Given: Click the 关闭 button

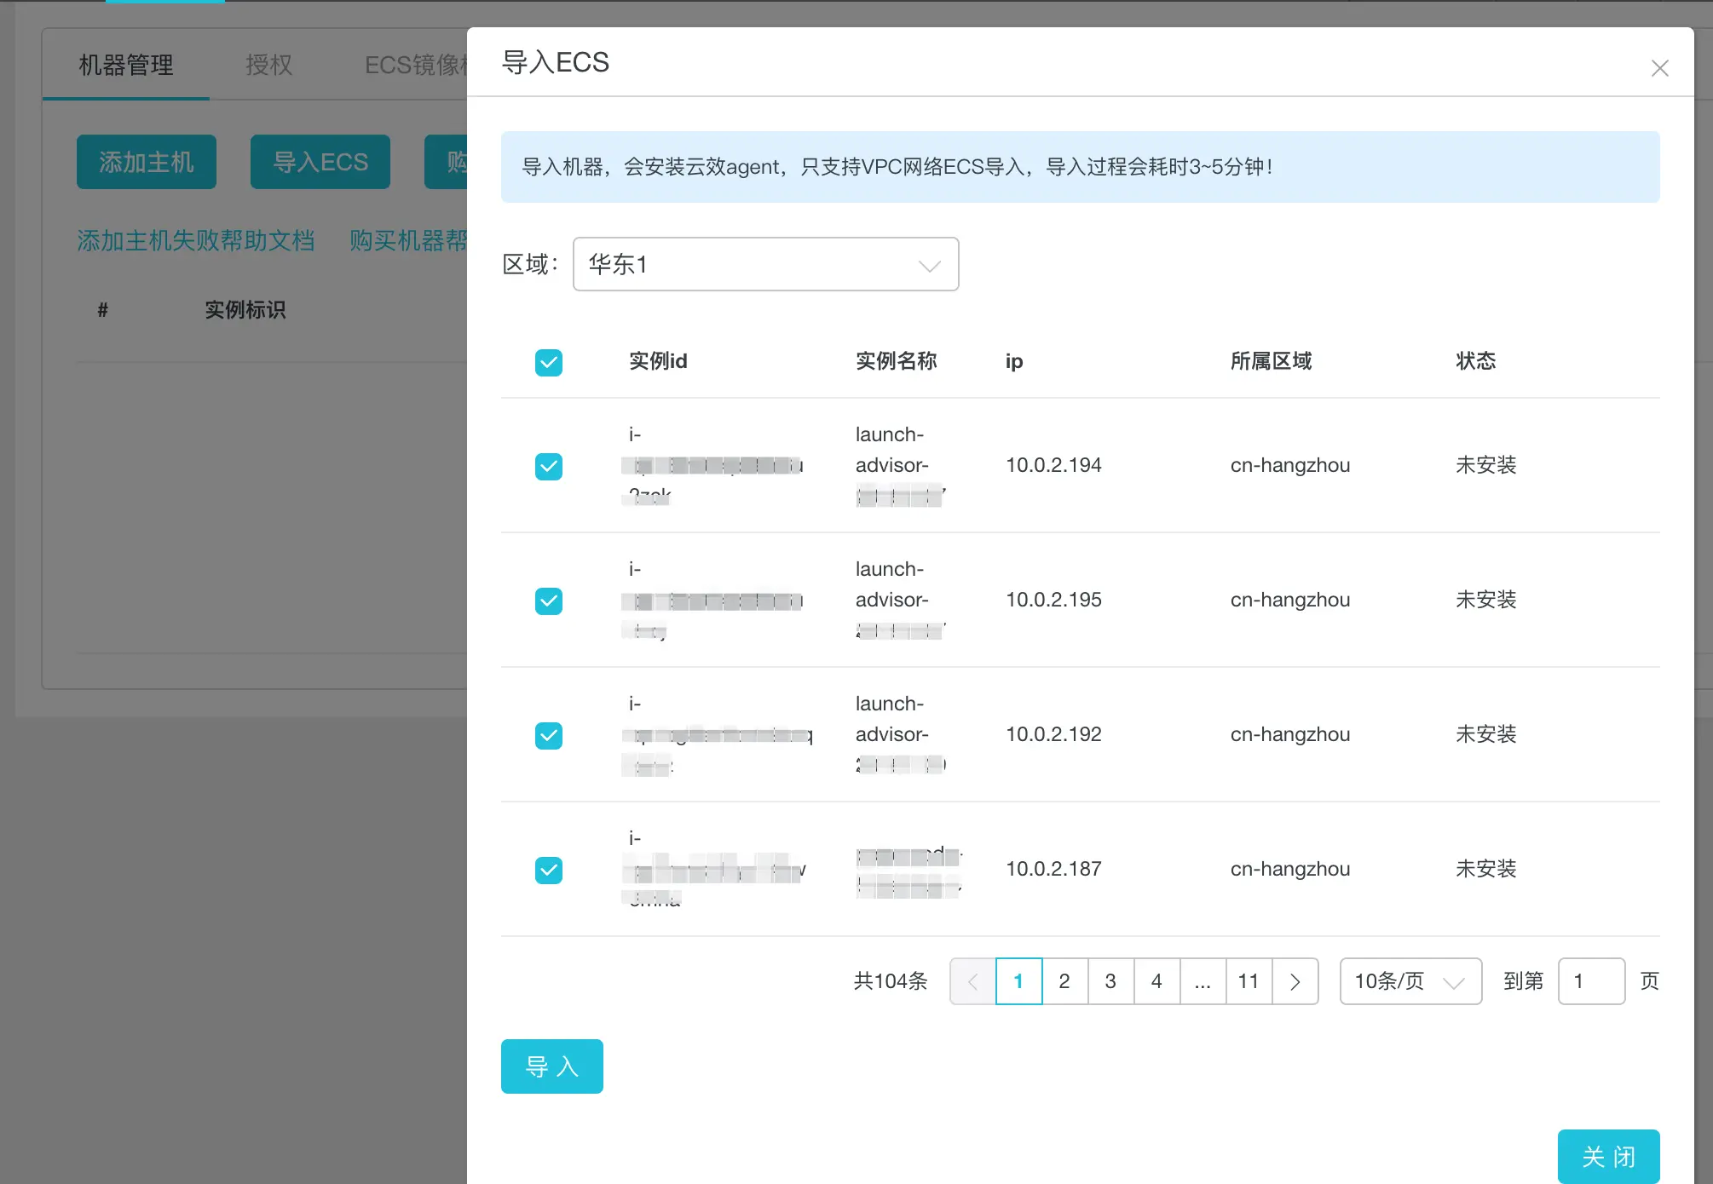Looking at the screenshot, I should pyautogui.click(x=1608, y=1156).
